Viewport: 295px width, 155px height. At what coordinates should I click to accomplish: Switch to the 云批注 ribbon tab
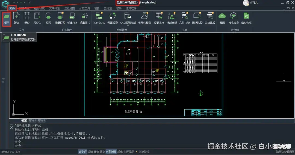(x=108, y=8)
